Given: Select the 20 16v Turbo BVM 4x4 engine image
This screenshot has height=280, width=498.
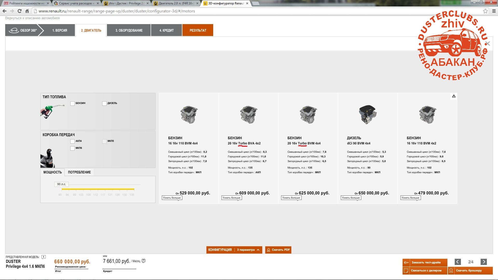Looking at the screenshot, I should tap(308, 115).
